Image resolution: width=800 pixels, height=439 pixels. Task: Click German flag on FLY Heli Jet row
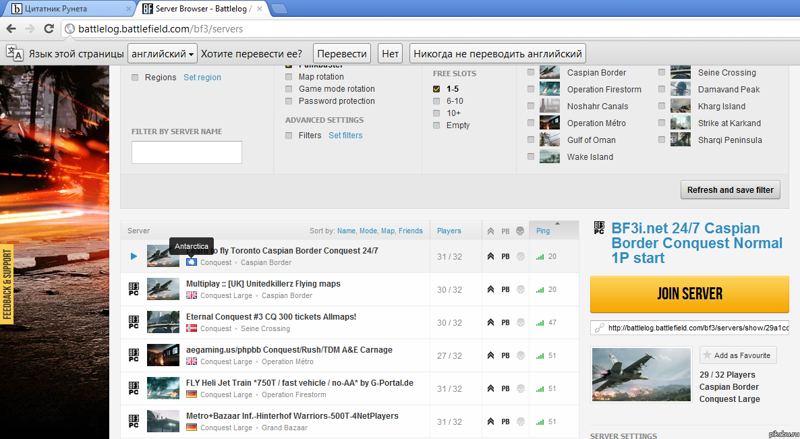[x=192, y=394]
